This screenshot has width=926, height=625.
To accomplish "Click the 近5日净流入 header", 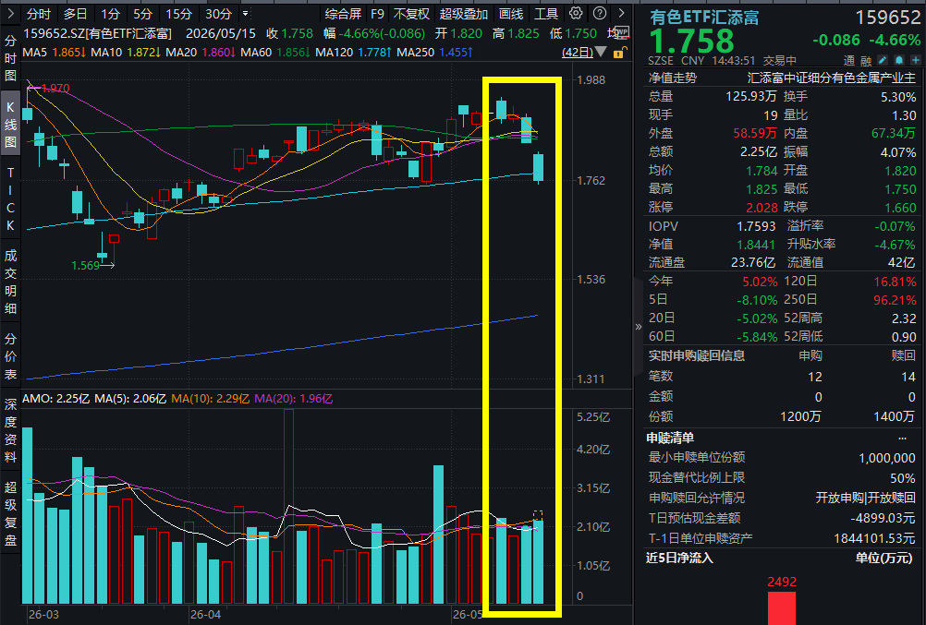I will (680, 558).
